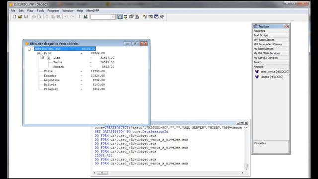Click the Paste toolbar icon
The width and height of the screenshot is (318, 179).
(59, 16)
